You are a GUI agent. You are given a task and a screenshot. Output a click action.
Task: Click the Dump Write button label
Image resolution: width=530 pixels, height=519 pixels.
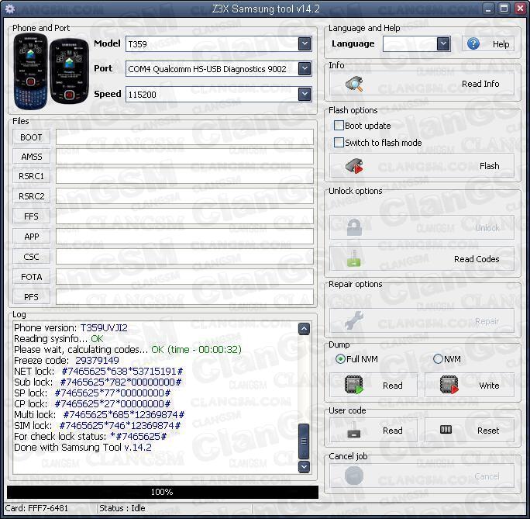(x=489, y=386)
